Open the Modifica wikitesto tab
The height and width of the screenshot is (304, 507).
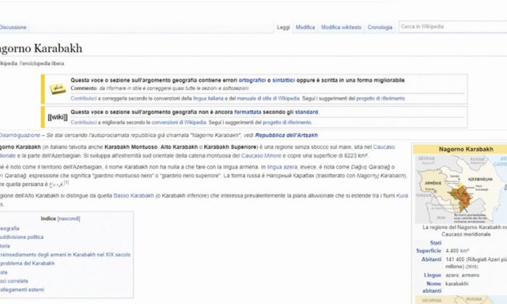341,27
